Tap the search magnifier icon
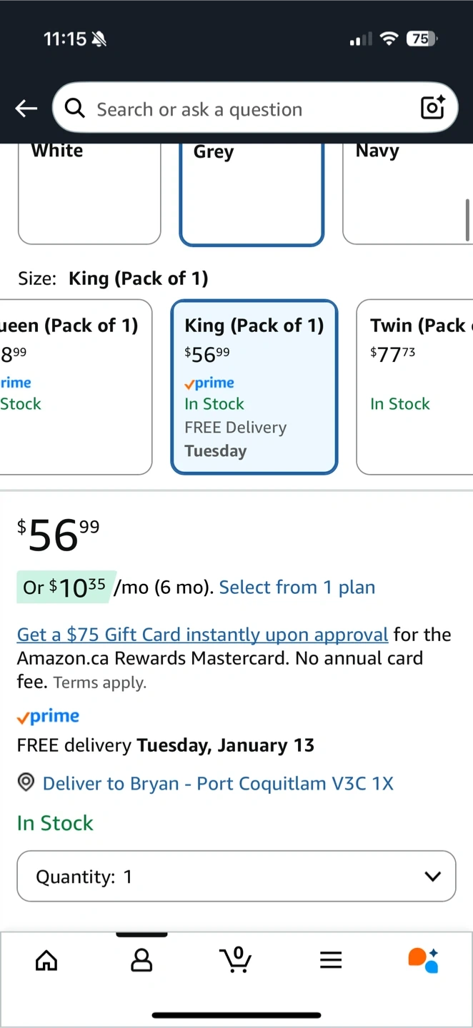Viewport: 473px width, 1028px height. pos(74,109)
